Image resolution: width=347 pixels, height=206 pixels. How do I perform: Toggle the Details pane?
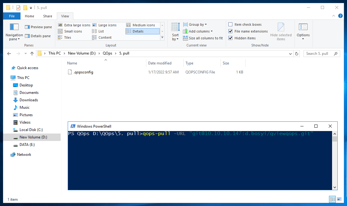pyautogui.click(x=38, y=36)
